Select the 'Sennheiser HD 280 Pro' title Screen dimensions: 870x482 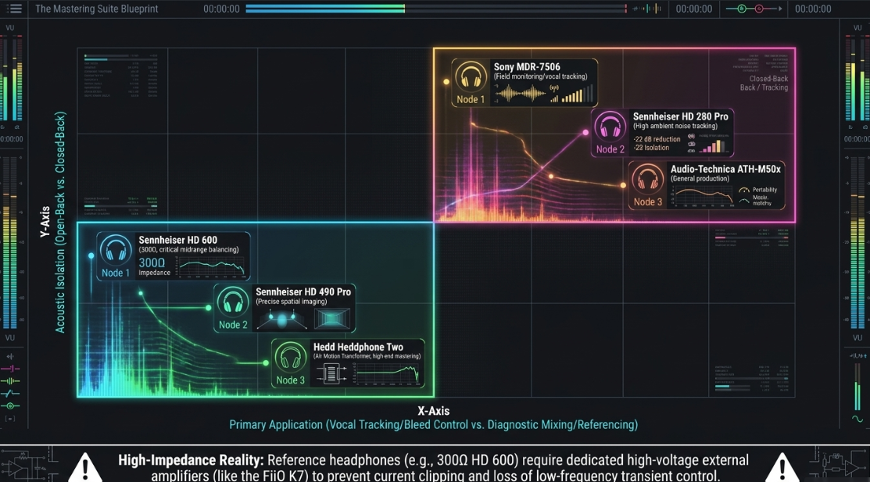tap(680, 116)
